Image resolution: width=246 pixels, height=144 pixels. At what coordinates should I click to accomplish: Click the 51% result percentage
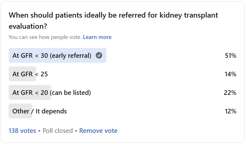pyautogui.click(x=231, y=56)
